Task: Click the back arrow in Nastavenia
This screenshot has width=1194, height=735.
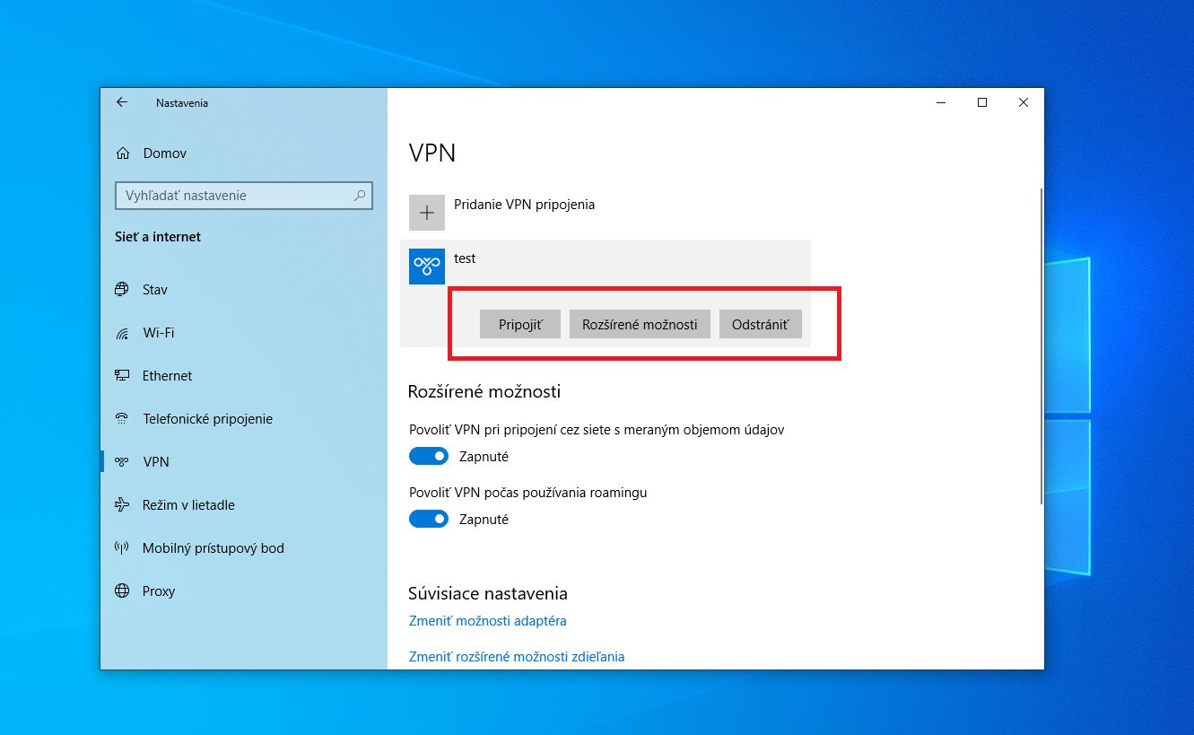Action: coord(122,102)
